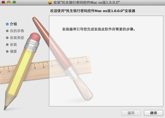Select the 安装类型 step label
The height and width of the screenshot is (118, 165).
[17, 38]
